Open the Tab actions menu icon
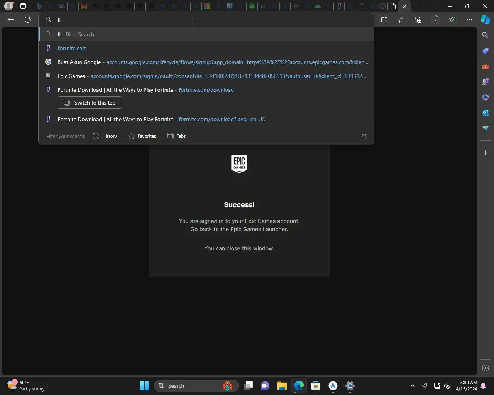The height and width of the screenshot is (395, 494). (23, 6)
